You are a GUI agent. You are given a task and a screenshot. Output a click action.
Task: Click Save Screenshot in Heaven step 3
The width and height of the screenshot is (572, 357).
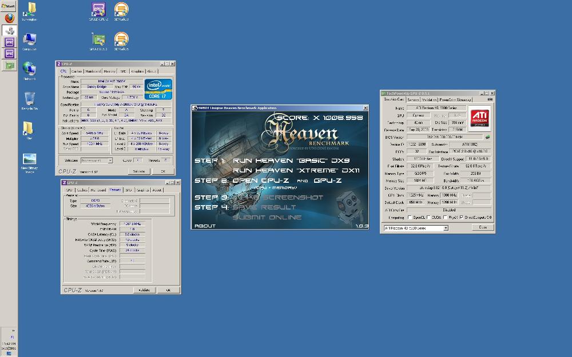(278, 197)
